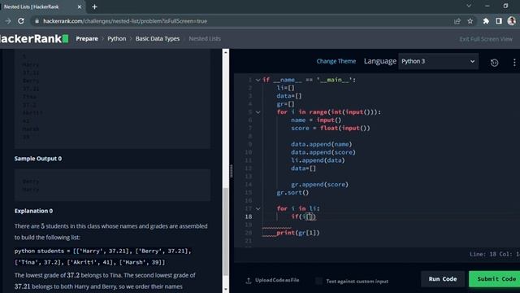This screenshot has width=520, height=293.
Task: Reload the page with the refresh icon
Action: [21, 21]
